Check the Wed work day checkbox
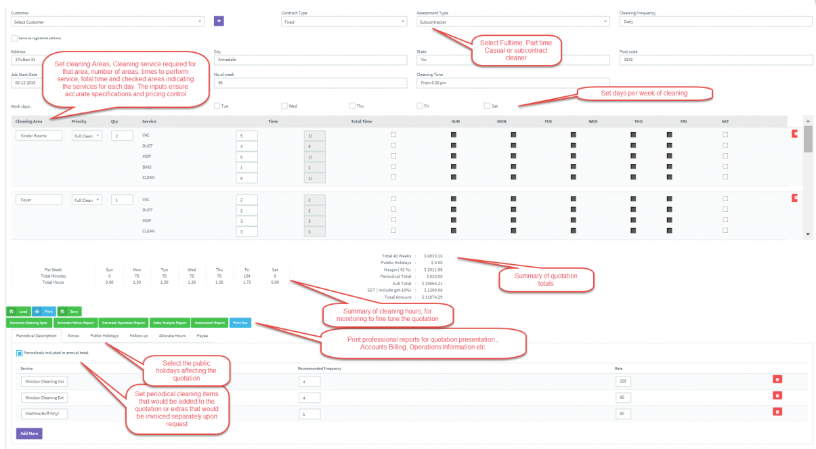Screen dimensions: 816x449 [x=284, y=105]
